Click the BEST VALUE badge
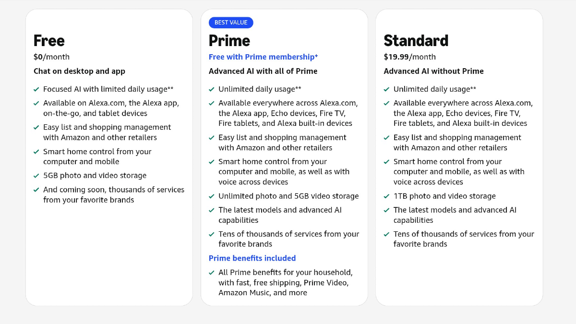Image resolution: width=576 pixels, height=324 pixels. coord(231,23)
